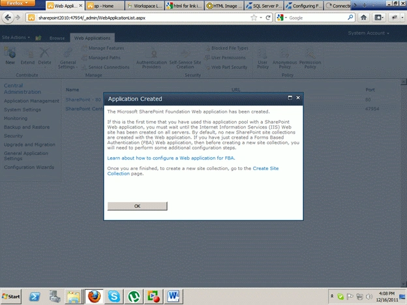Open the Create Site Collection link
Viewport: 407px width, 305px height.
point(193,171)
